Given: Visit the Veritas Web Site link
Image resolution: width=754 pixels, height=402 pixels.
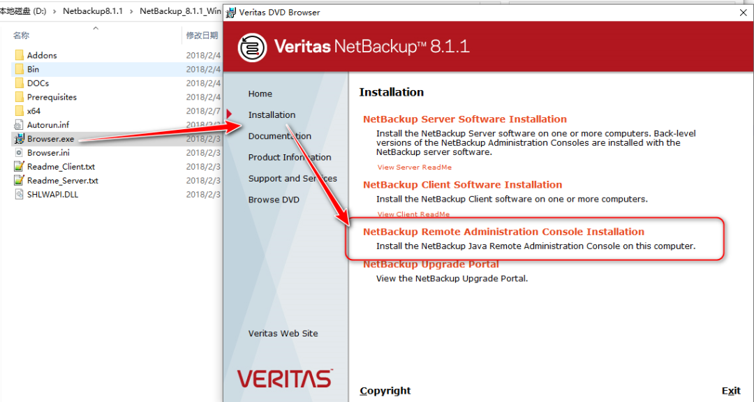Looking at the screenshot, I should pos(283,333).
